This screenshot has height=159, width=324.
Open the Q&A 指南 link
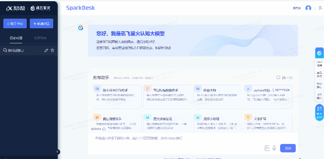coord(319,63)
